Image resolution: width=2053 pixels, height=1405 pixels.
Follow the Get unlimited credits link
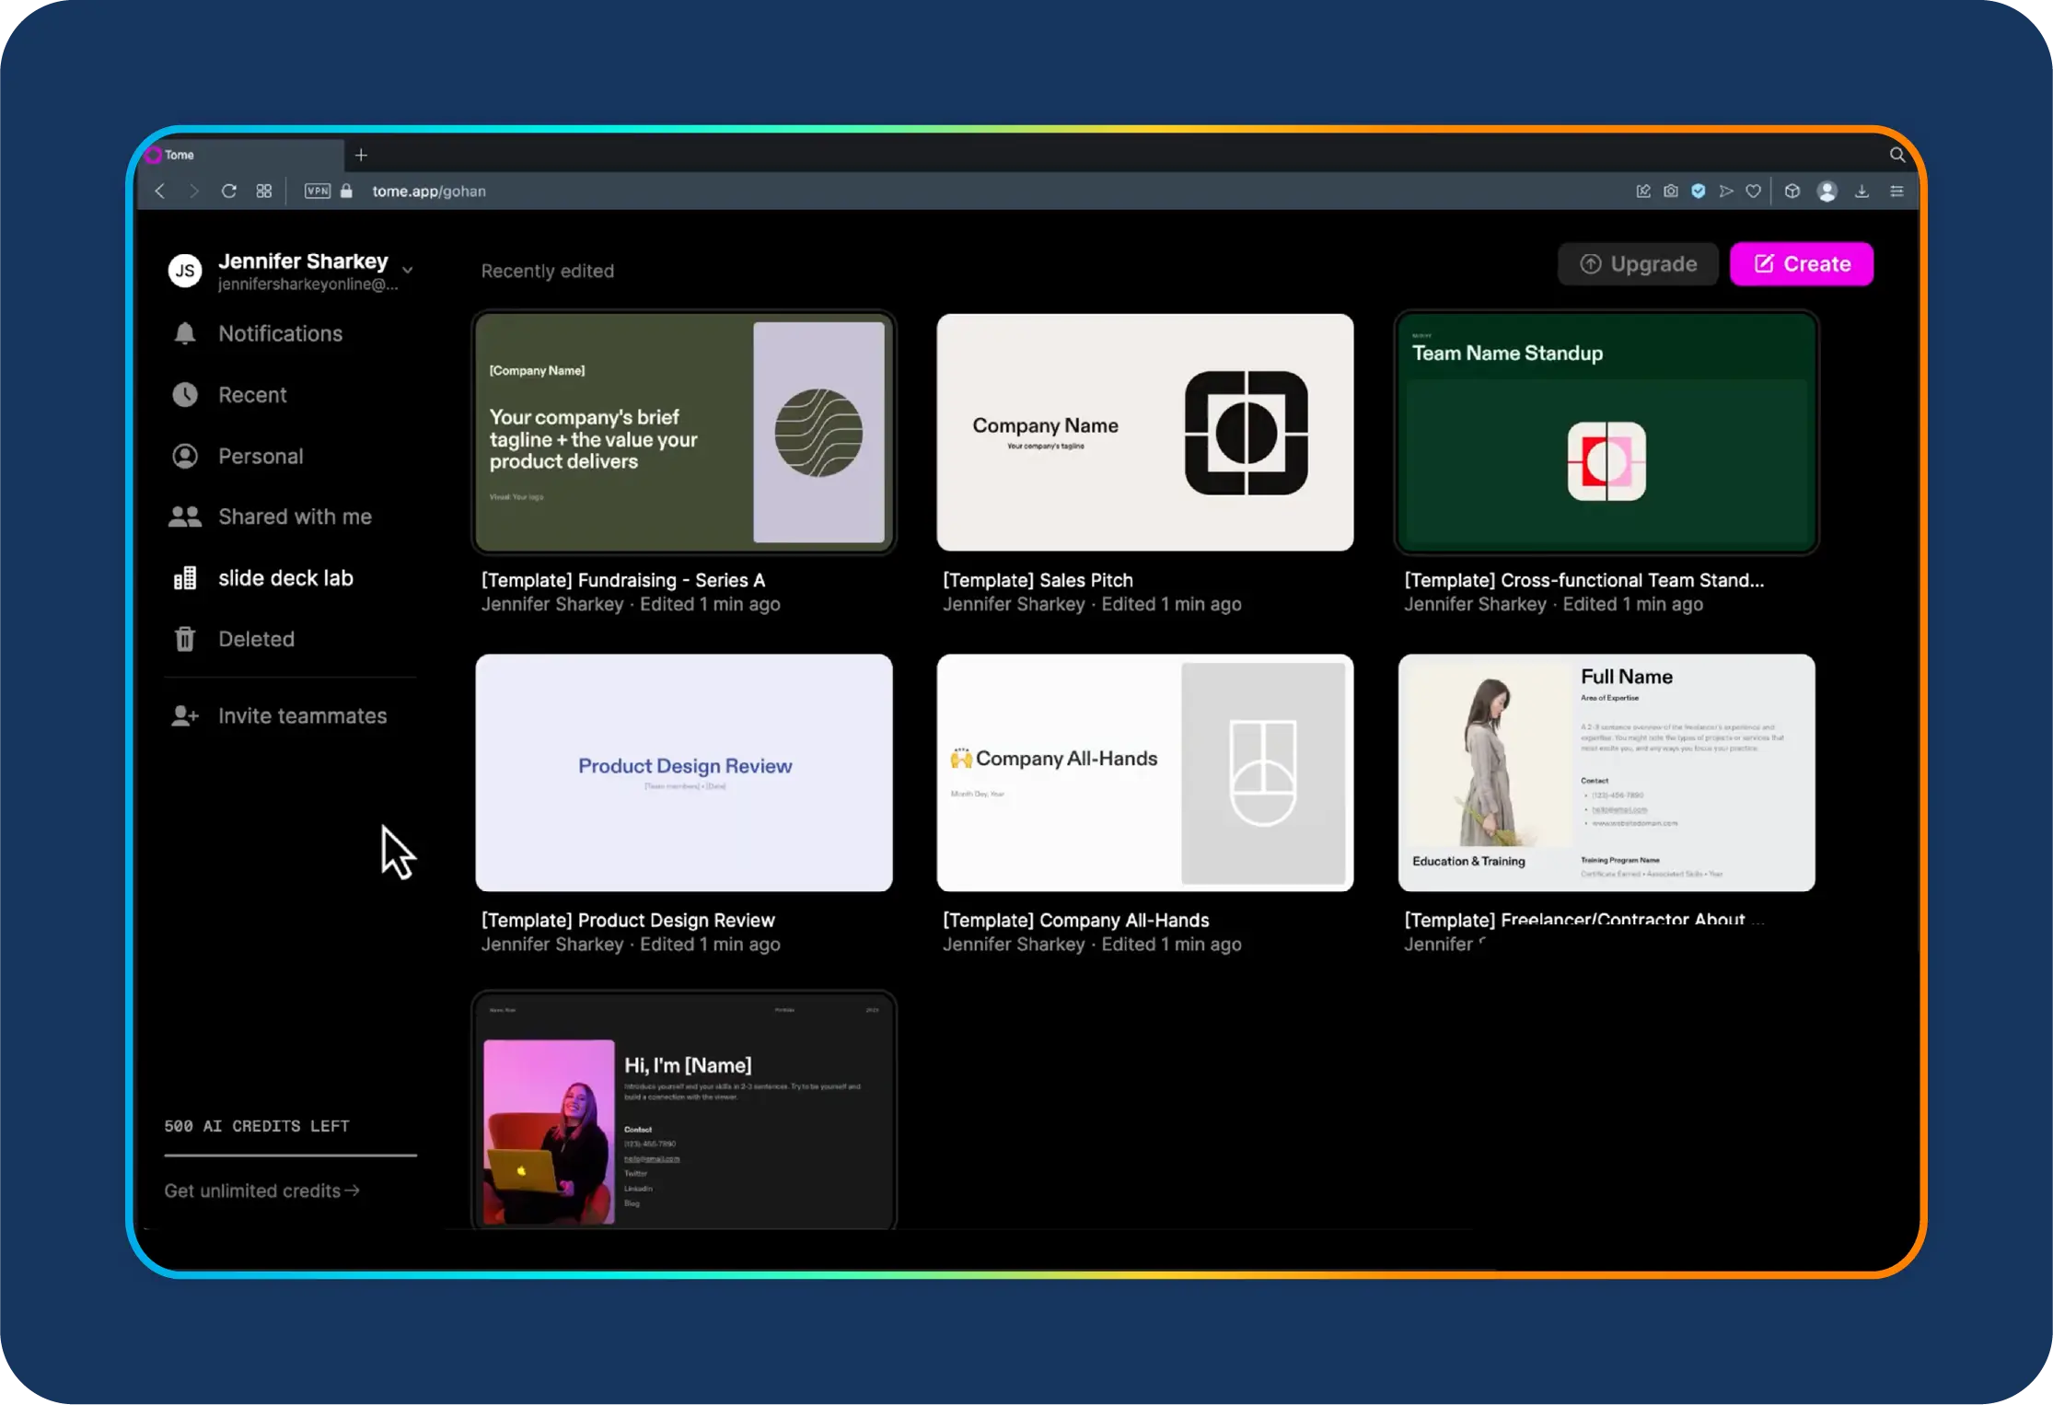pyautogui.click(x=261, y=1190)
